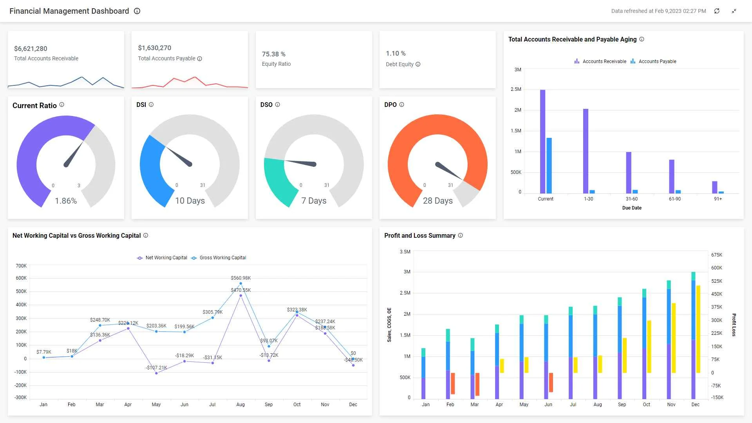Click the 10 Days DSI gauge value

point(190,201)
